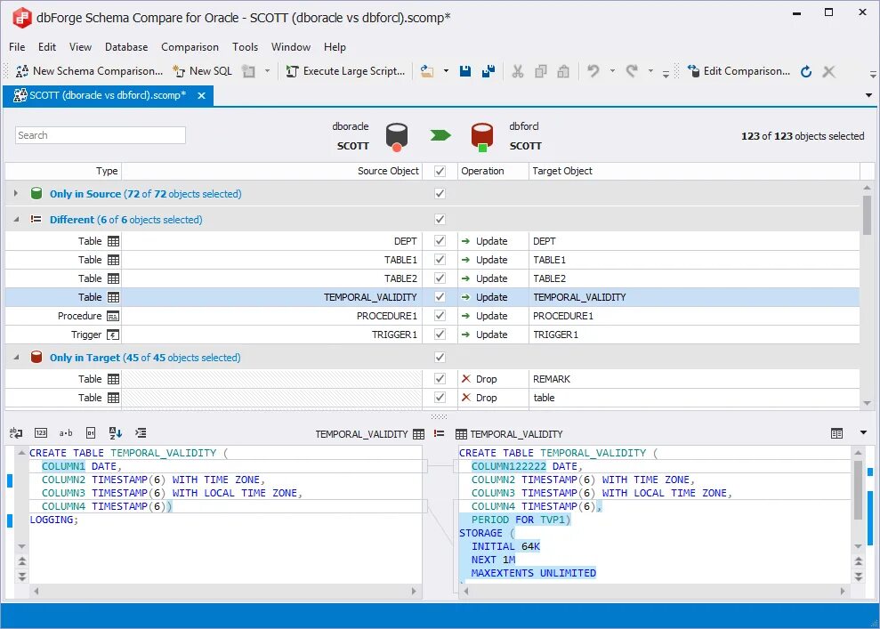Click the green synchronization direction arrow
This screenshot has width=880, height=629.
[440, 135]
